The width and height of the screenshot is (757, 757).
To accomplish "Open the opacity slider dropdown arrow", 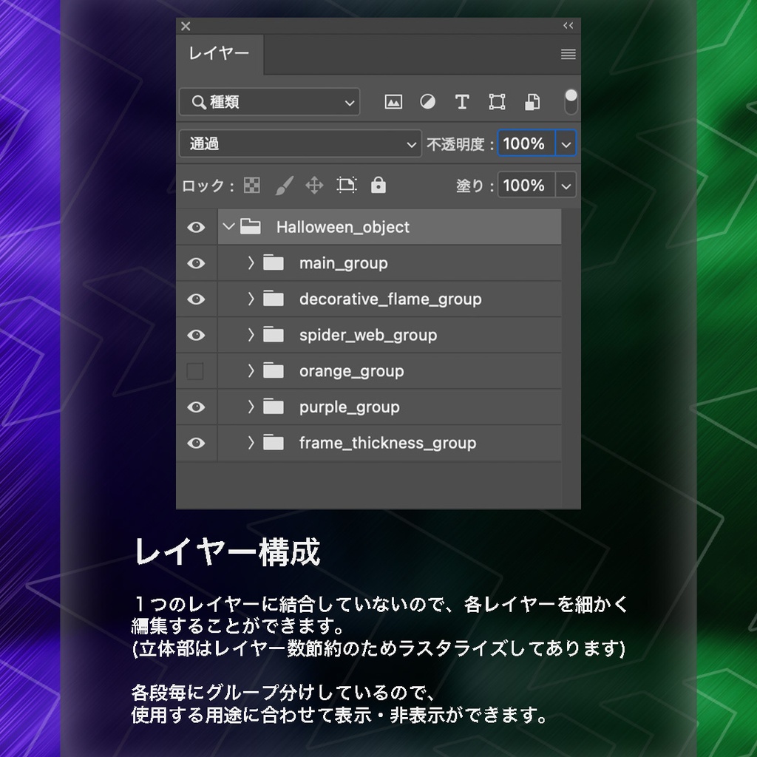I will click(x=566, y=143).
